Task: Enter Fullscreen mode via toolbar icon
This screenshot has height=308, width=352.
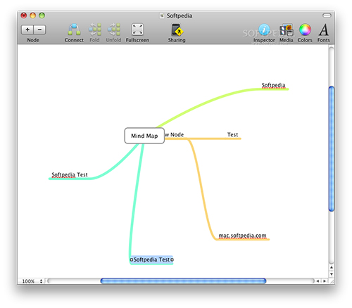Action: pyautogui.click(x=137, y=30)
